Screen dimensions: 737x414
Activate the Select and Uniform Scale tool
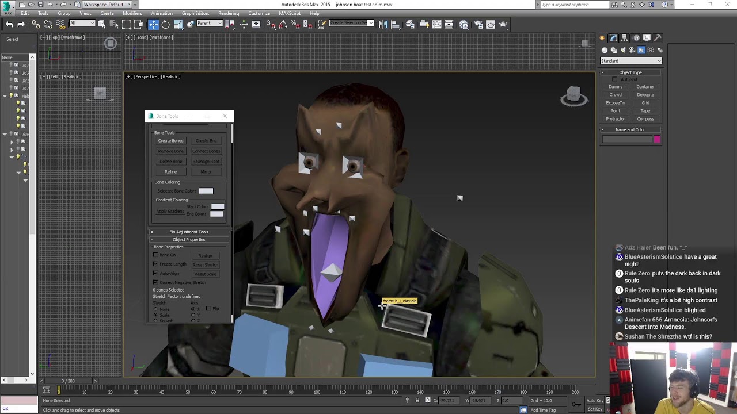click(178, 24)
